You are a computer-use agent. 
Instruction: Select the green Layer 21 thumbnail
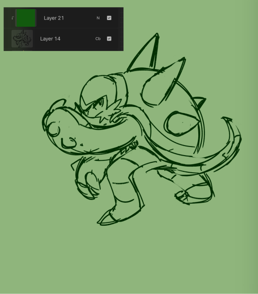(26, 18)
